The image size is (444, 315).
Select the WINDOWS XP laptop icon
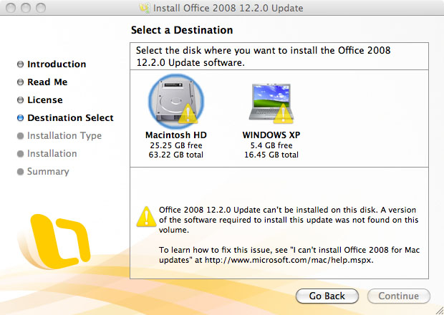click(x=271, y=103)
